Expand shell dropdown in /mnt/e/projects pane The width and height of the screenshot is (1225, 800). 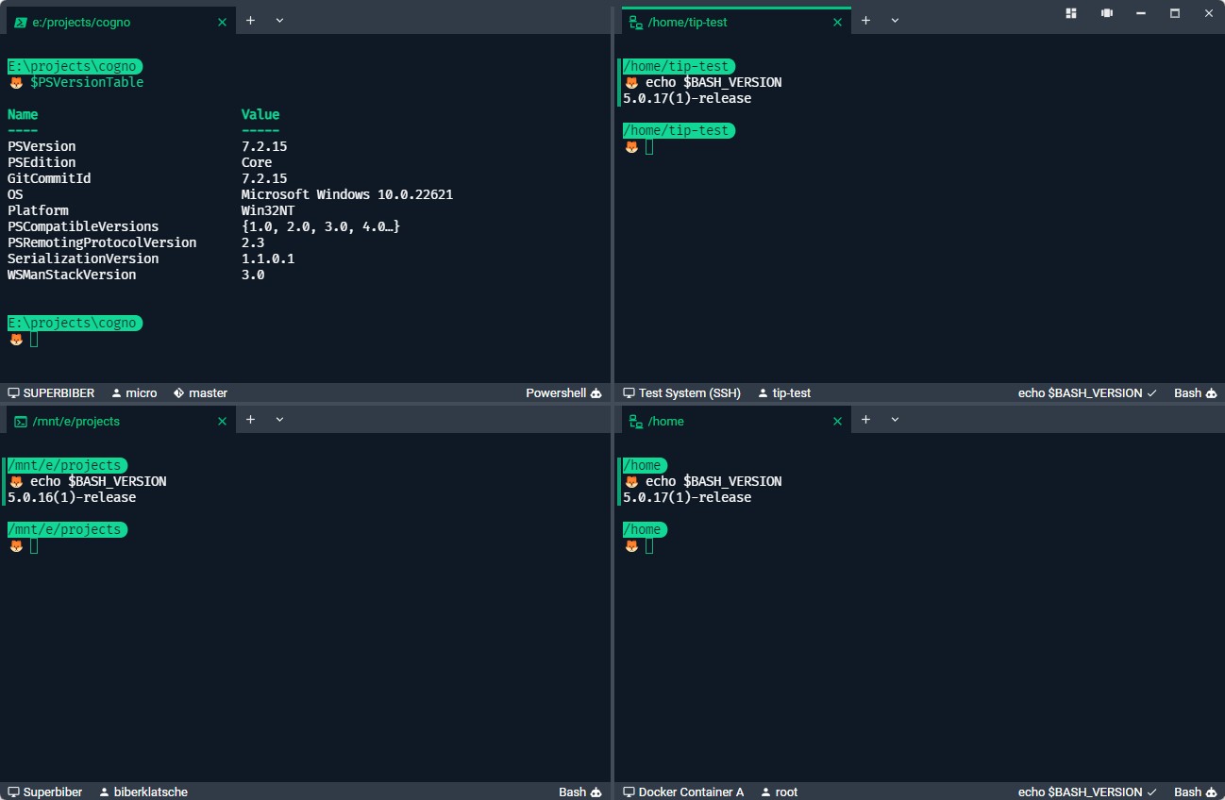(279, 420)
